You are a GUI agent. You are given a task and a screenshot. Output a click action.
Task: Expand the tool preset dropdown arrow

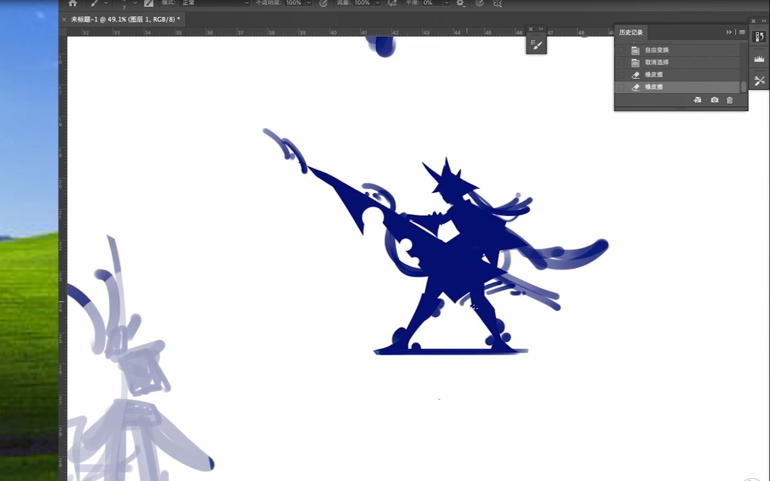106,3
